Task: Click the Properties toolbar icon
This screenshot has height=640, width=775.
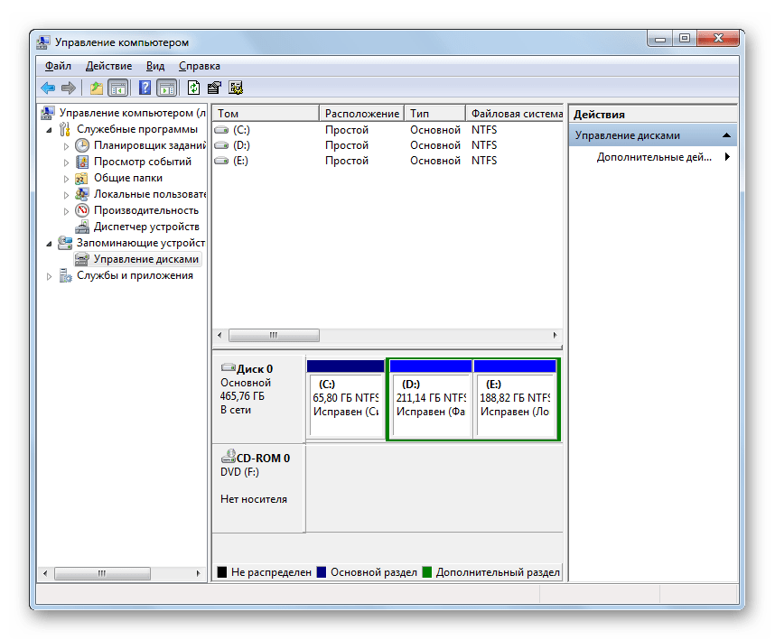Action: point(214,88)
